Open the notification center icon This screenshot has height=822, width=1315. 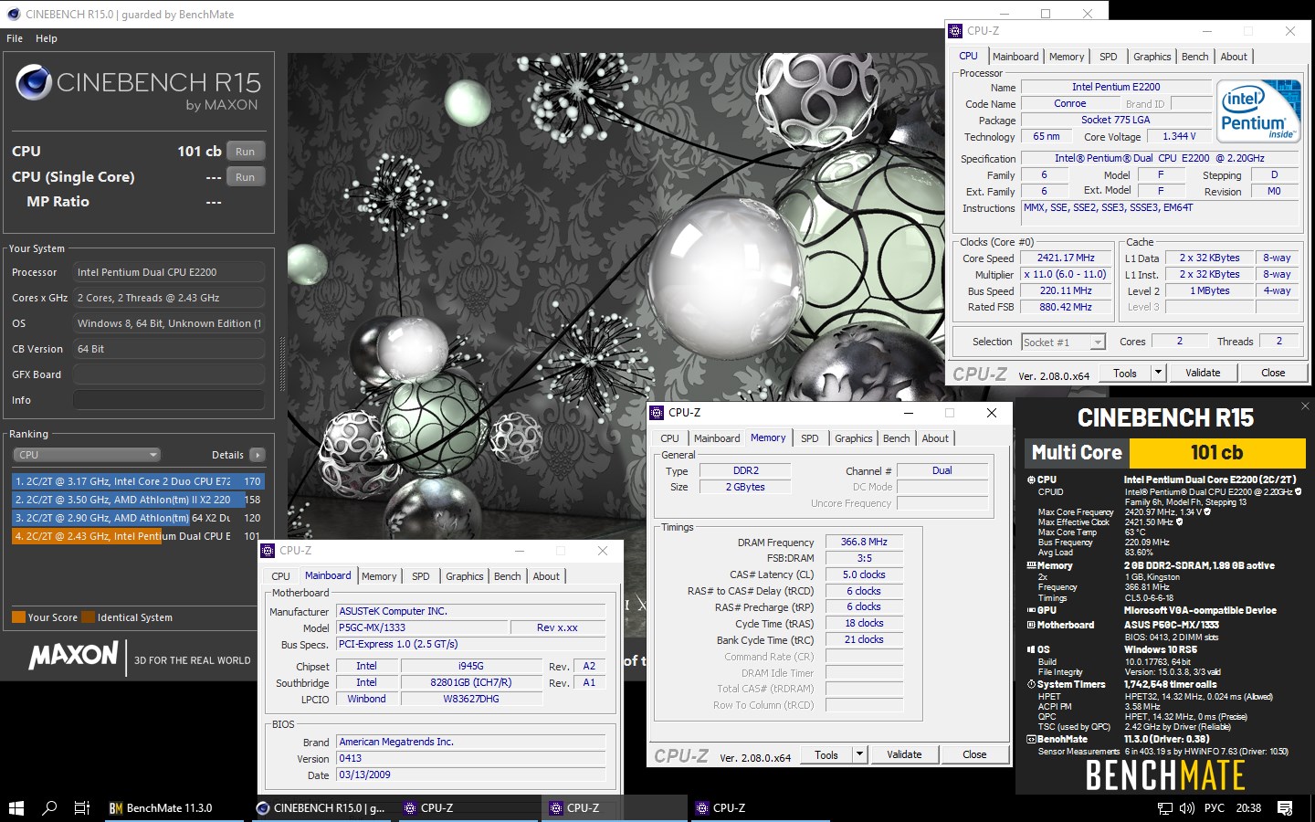tap(1285, 808)
